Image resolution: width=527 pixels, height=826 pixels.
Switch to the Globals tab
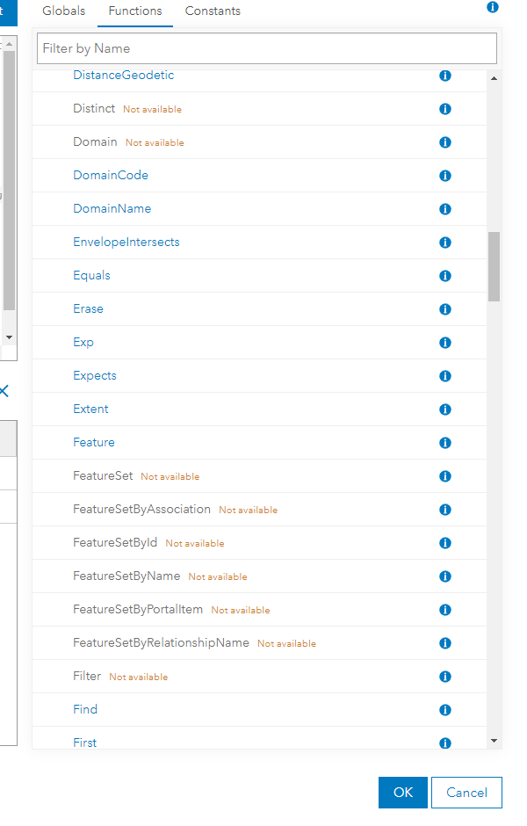pyautogui.click(x=64, y=11)
